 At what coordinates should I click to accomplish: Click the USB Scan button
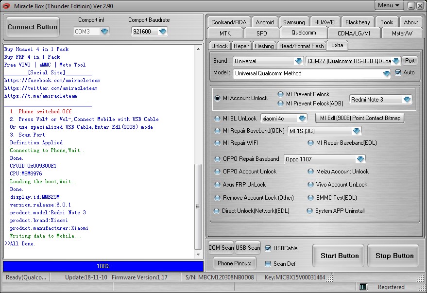tap(248, 248)
